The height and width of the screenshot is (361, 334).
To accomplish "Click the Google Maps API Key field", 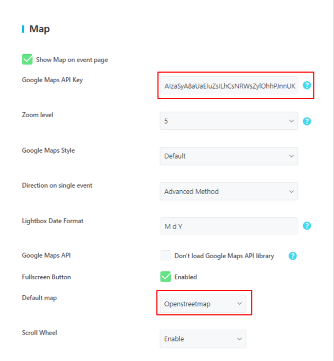I will (x=229, y=86).
